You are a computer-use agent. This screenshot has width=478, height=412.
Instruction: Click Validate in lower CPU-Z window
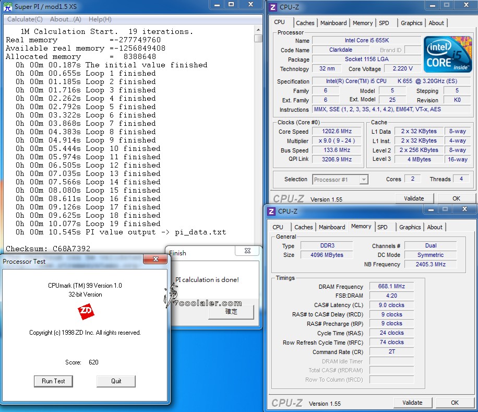tap(412, 403)
